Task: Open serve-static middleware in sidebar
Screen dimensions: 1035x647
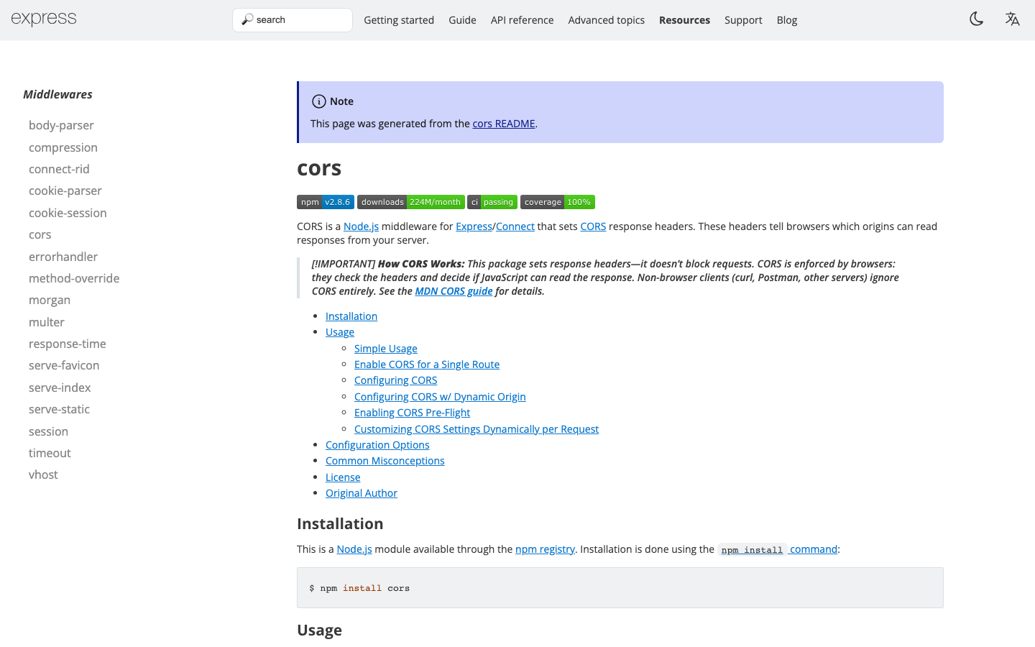Action: [x=59, y=409]
